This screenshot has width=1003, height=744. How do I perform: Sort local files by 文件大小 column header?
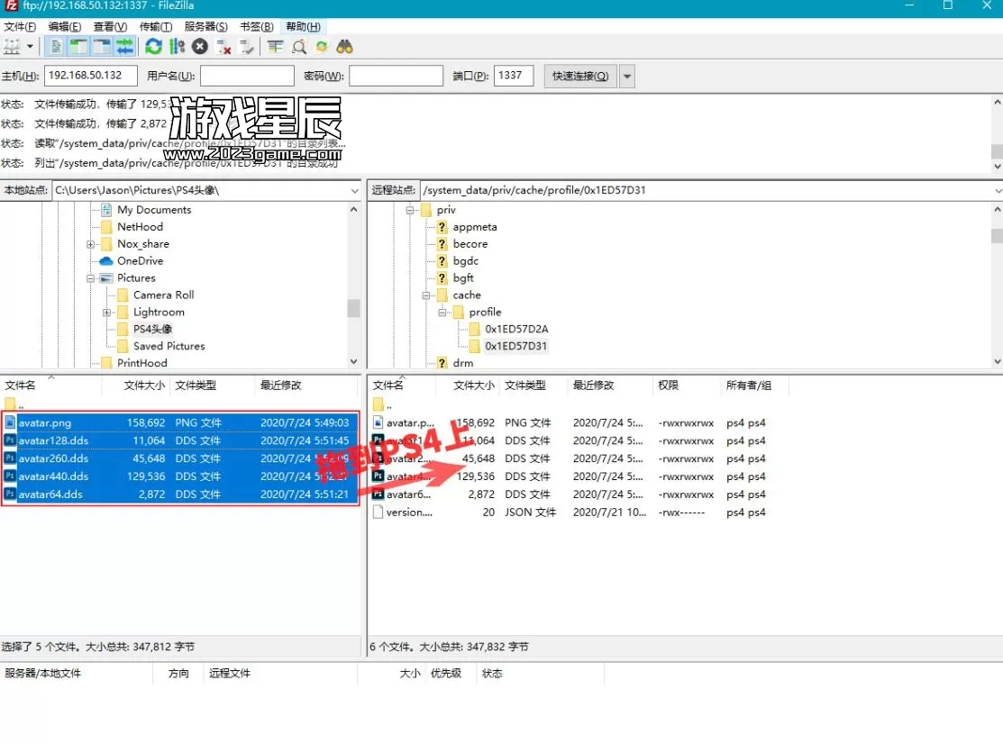(x=144, y=385)
